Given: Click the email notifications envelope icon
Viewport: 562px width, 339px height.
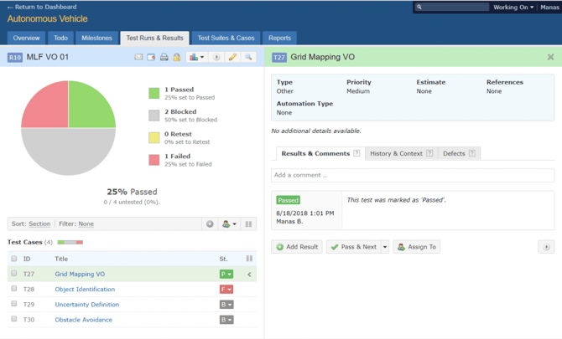Looking at the screenshot, I should (138, 57).
